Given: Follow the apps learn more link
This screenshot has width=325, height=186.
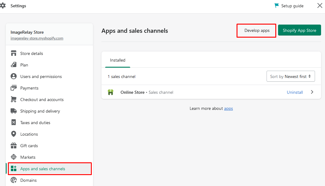Looking at the screenshot, I should coord(228,108).
